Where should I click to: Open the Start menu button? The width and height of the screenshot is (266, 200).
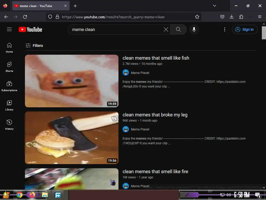tap(6, 195)
